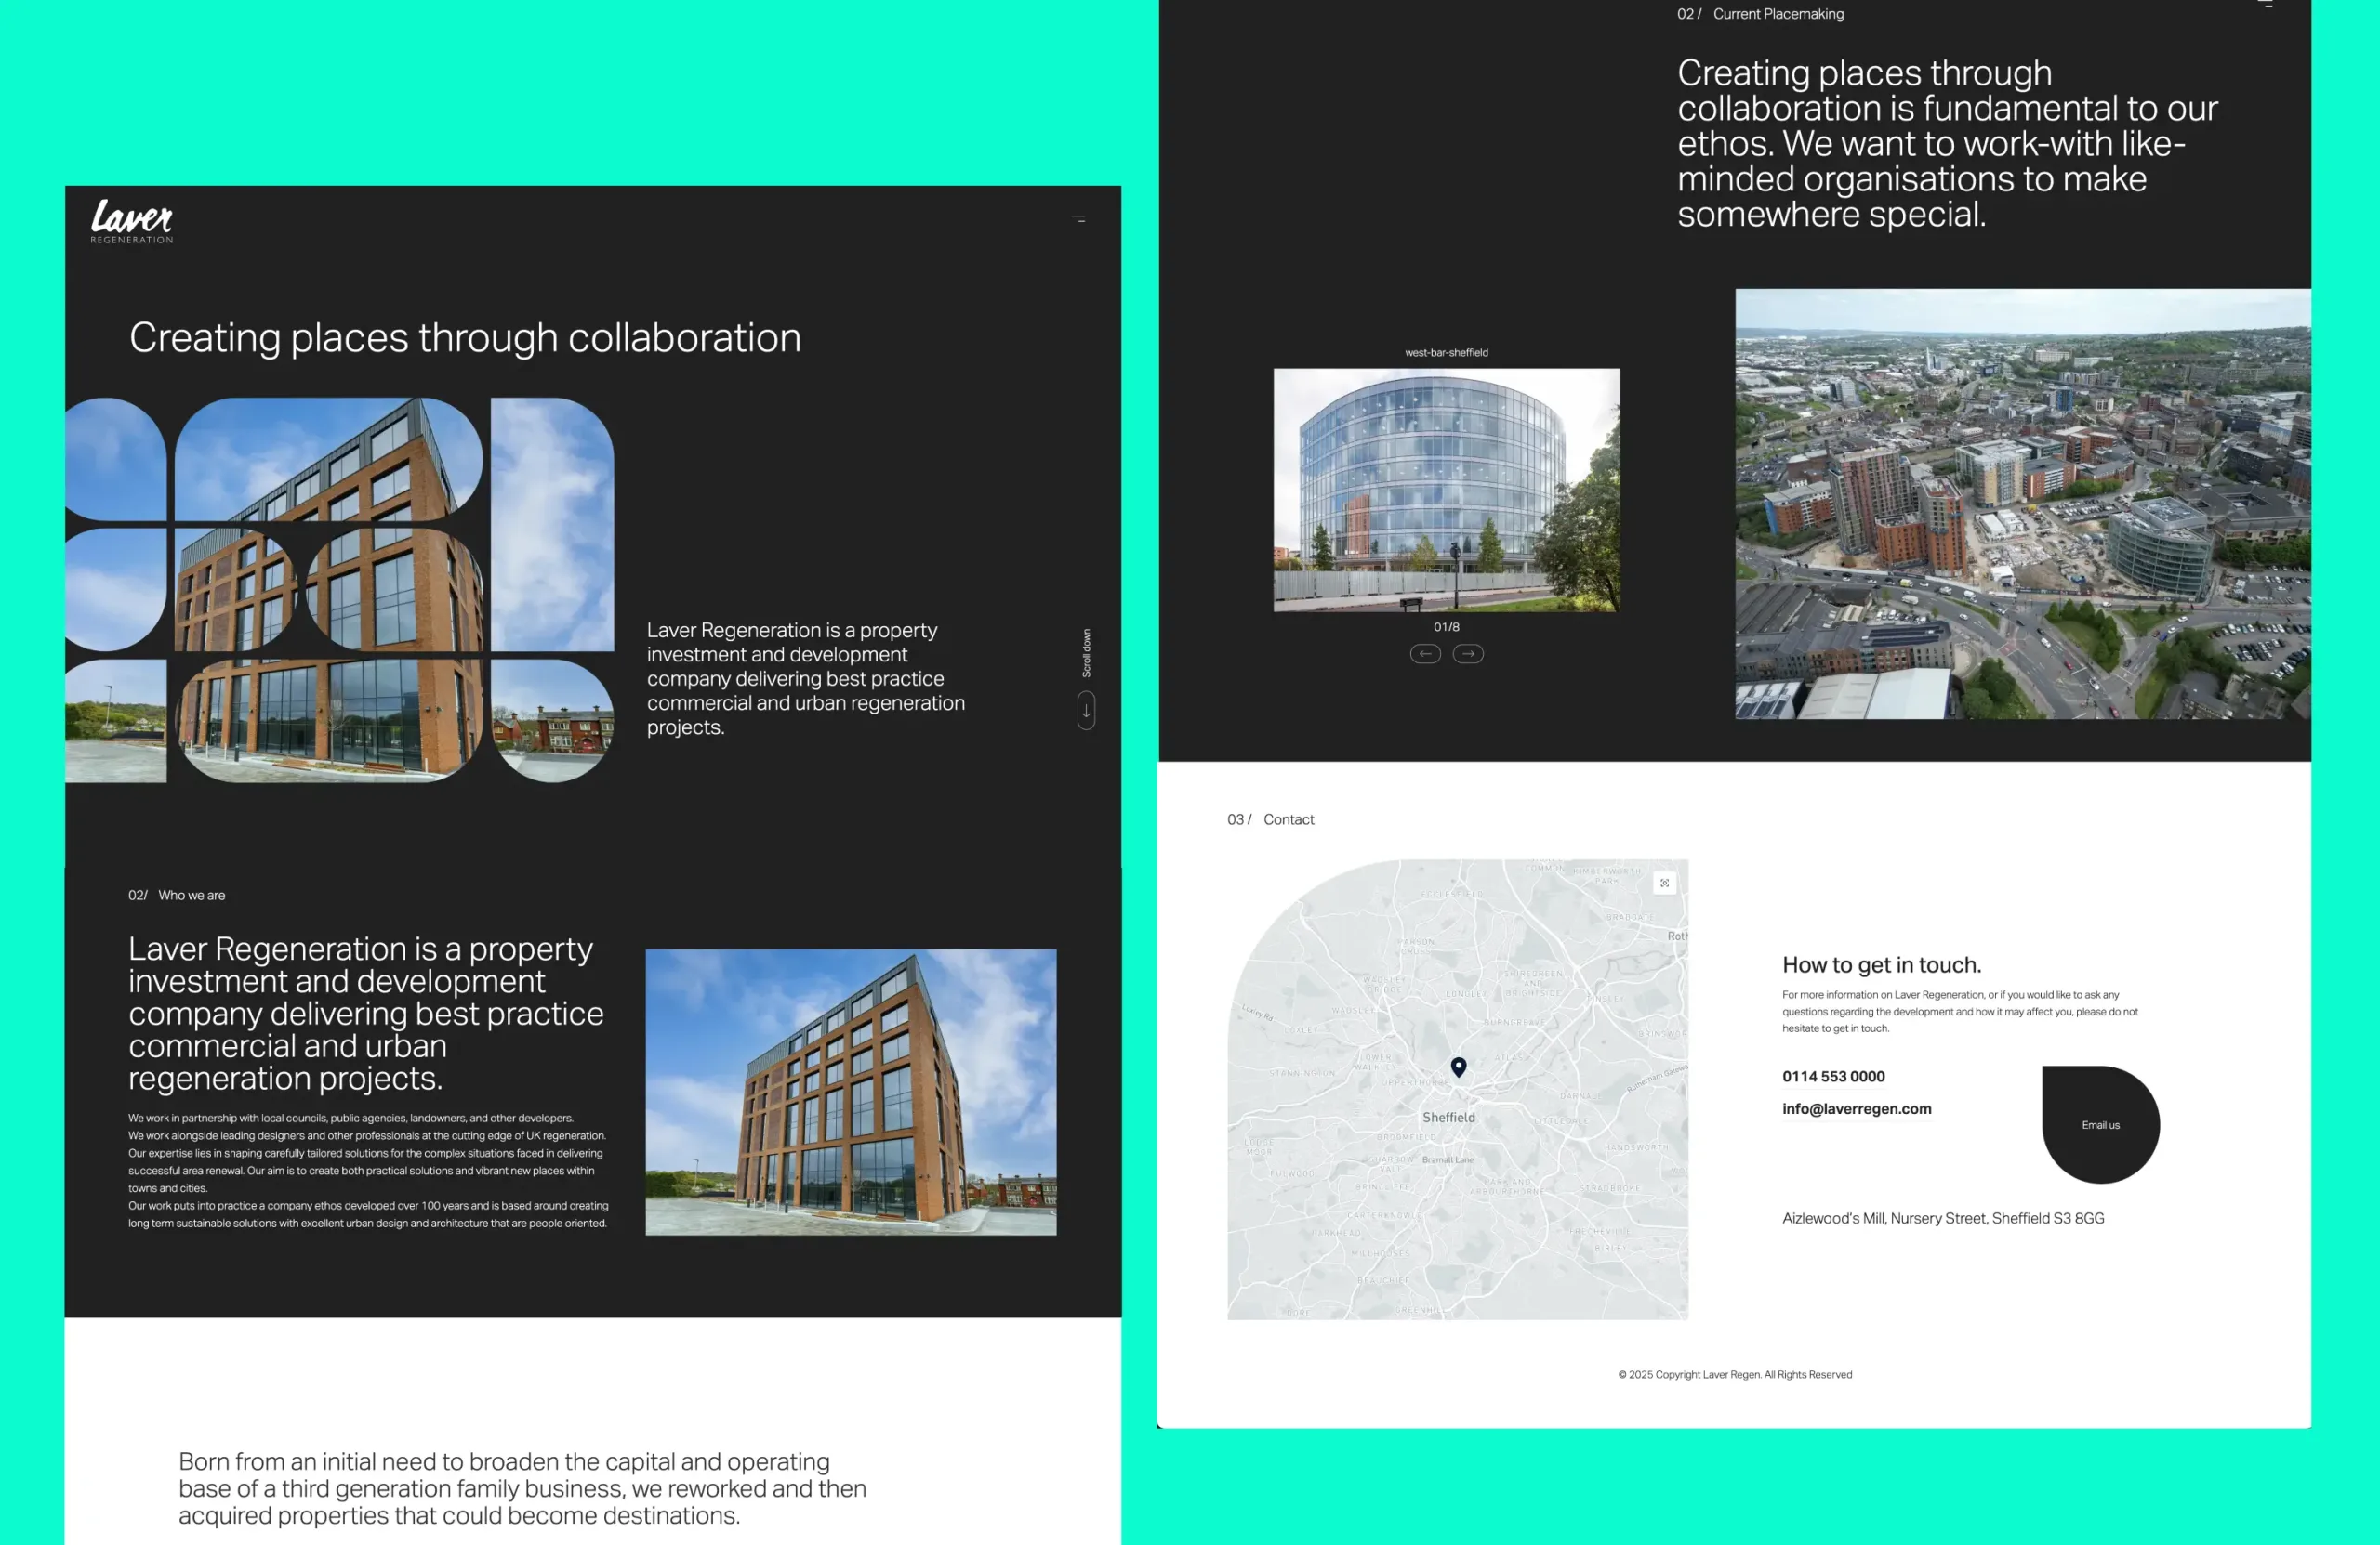
Task: Click the Laver Regeneration logo
Action: pyautogui.click(x=132, y=221)
